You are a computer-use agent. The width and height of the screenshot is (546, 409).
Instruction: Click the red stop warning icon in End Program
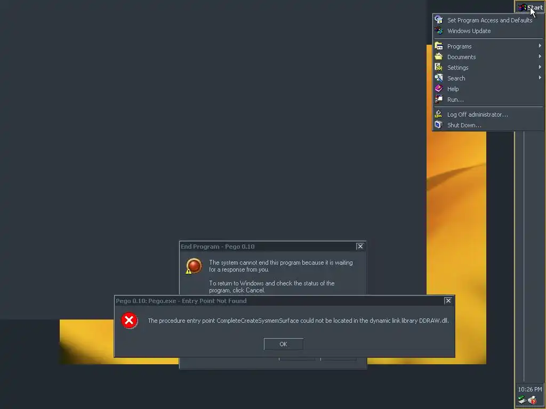pos(194,266)
